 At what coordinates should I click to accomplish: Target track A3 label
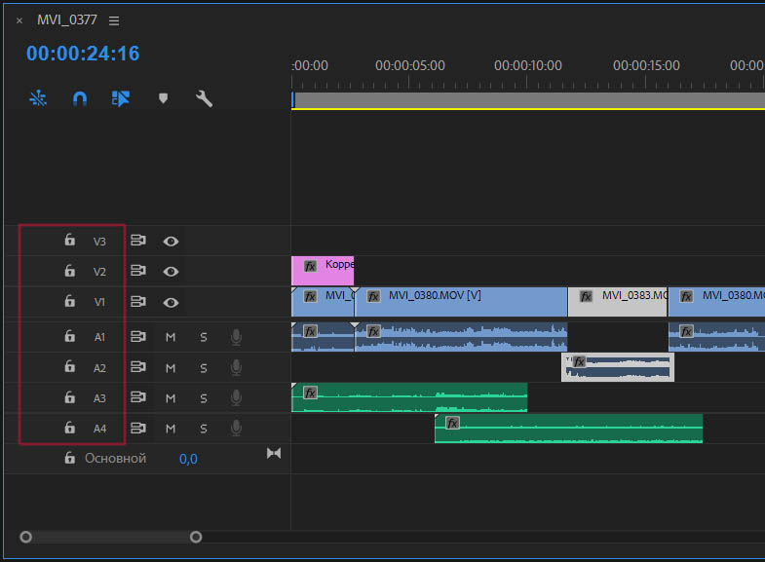pyautogui.click(x=99, y=398)
